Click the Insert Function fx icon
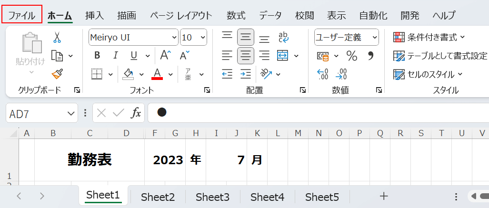Screen dimensions: 489x208 (x=136, y=113)
